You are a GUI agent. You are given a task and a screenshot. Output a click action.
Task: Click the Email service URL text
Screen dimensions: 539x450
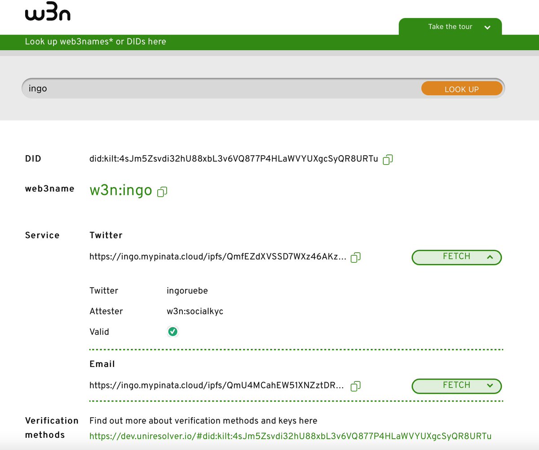(217, 386)
